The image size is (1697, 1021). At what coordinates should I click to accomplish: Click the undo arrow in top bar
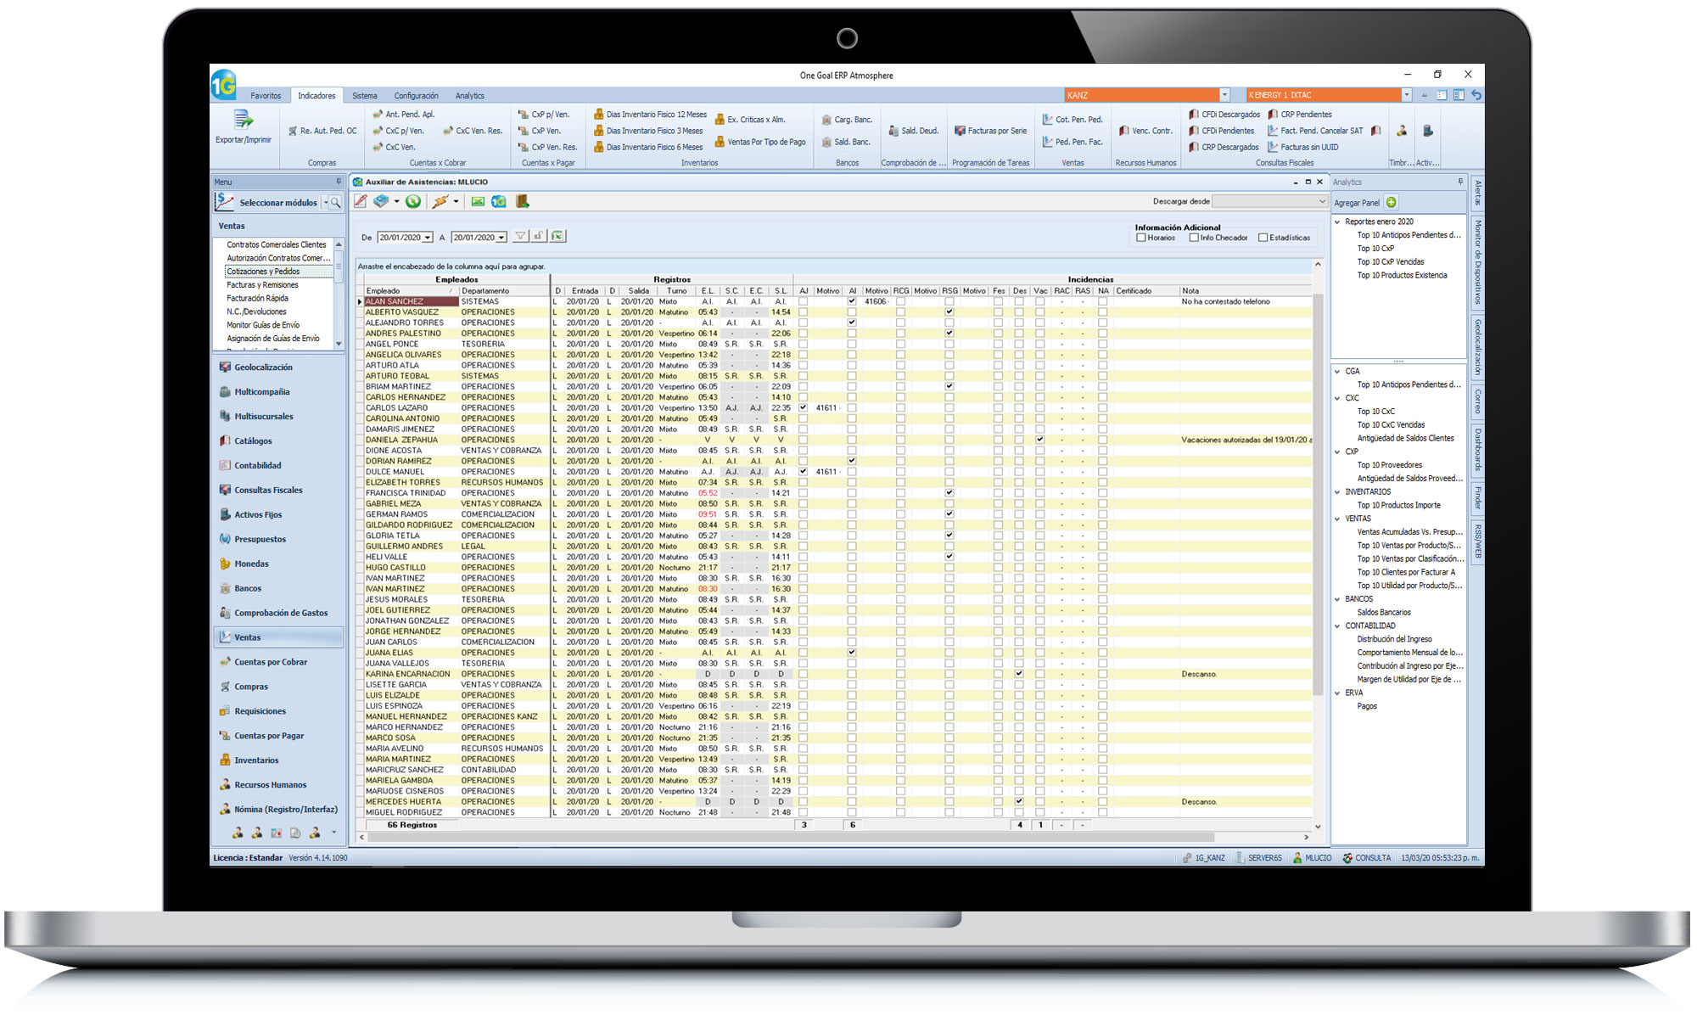pyautogui.click(x=1476, y=95)
